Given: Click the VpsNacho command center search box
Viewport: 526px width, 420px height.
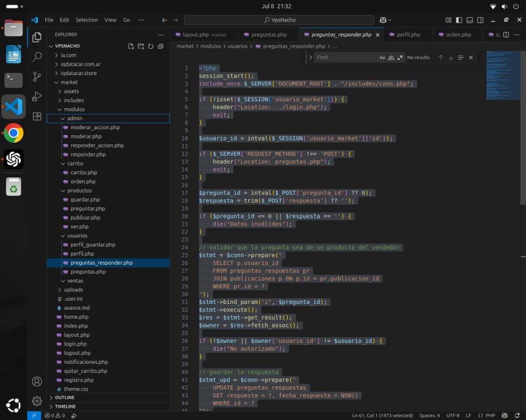Looking at the screenshot, I should 279,20.
